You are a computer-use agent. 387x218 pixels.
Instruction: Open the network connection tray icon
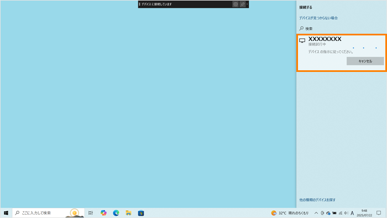341,213
